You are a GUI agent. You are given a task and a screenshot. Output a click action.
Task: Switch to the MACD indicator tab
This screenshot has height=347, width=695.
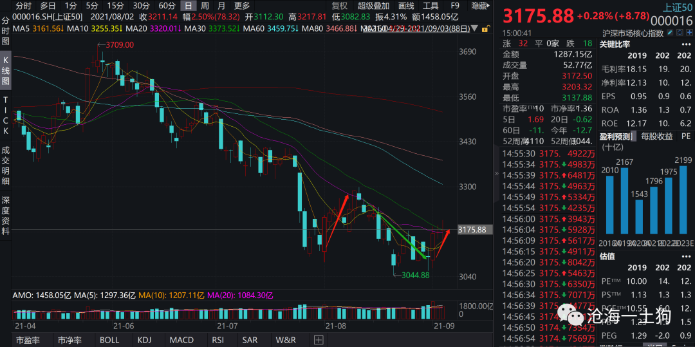(x=181, y=340)
